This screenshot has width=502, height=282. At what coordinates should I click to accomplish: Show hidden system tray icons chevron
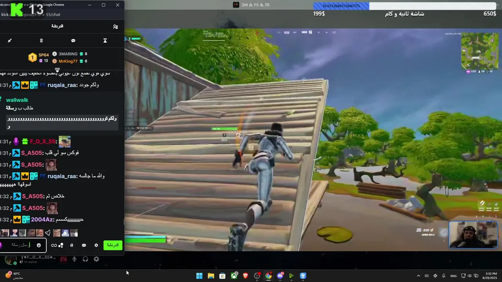point(418,276)
